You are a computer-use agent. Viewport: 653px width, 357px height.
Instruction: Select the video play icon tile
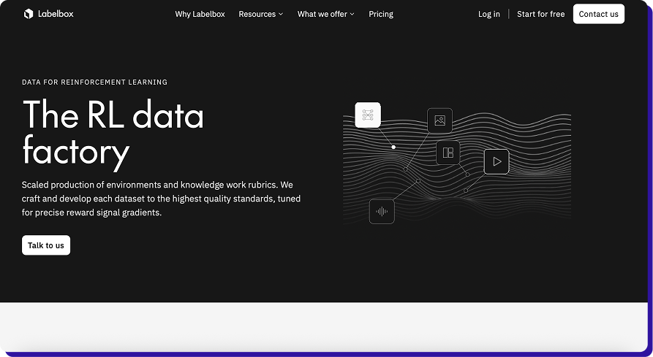(x=497, y=161)
